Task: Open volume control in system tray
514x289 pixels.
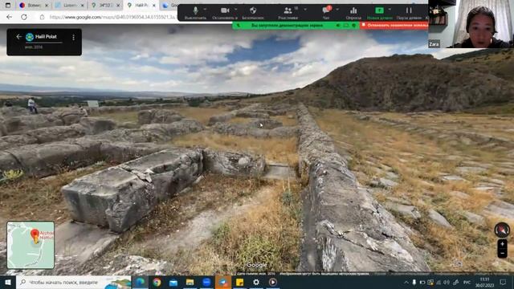Action: coord(447,282)
